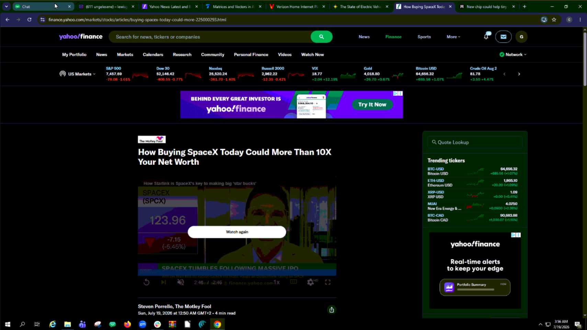Switch to the New chip could help tab
Image resolution: width=587 pixels, height=330 pixels.
[487, 7]
